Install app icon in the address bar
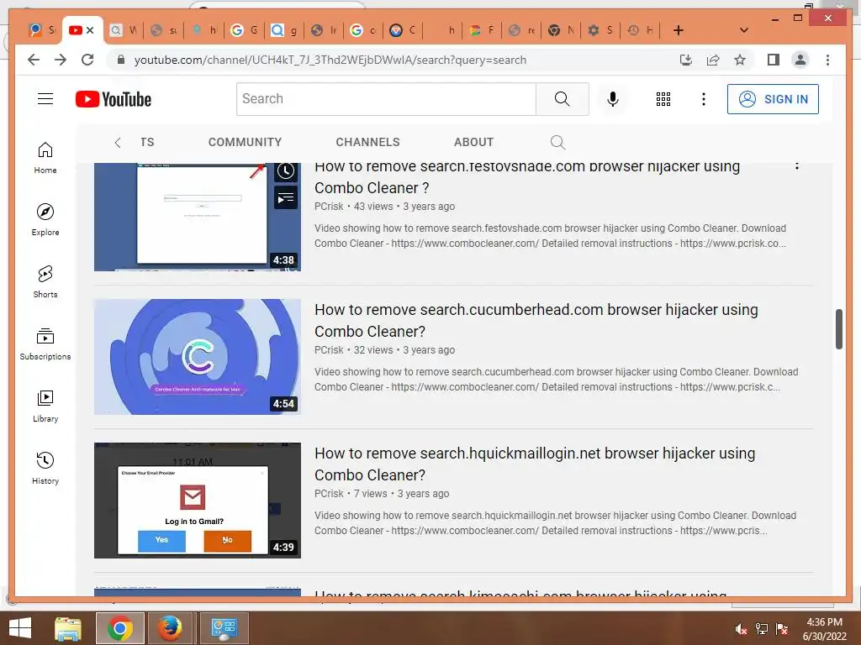The width and height of the screenshot is (861, 645). pyautogui.click(x=686, y=60)
